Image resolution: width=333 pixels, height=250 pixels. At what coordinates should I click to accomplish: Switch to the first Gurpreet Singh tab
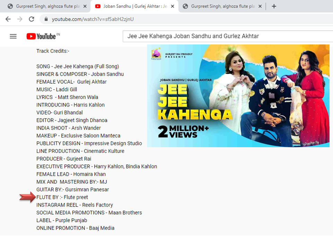point(45,6)
